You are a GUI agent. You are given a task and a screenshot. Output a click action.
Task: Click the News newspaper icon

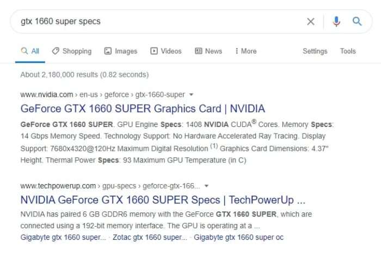(x=199, y=51)
